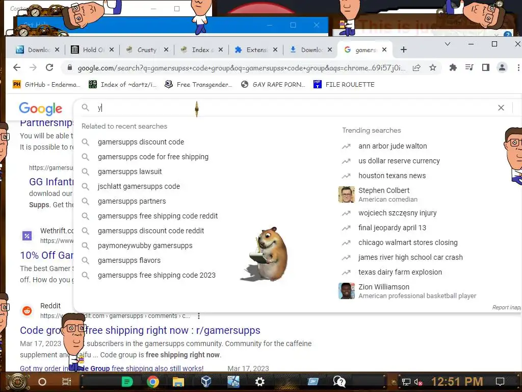Open the notification center icon
Image resolution: width=522 pixels, height=392 pixels.
(x=500, y=381)
